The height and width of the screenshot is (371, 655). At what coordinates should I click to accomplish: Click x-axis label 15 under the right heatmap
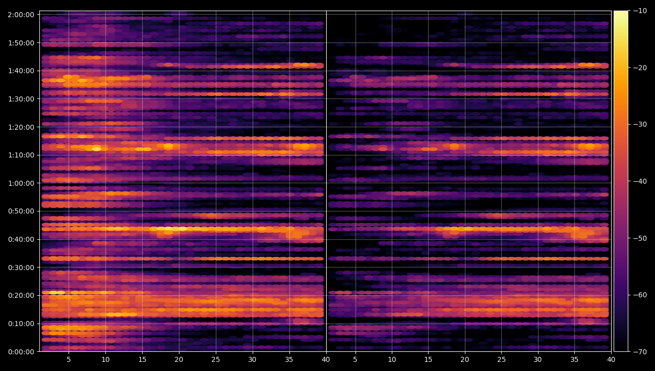428,360
